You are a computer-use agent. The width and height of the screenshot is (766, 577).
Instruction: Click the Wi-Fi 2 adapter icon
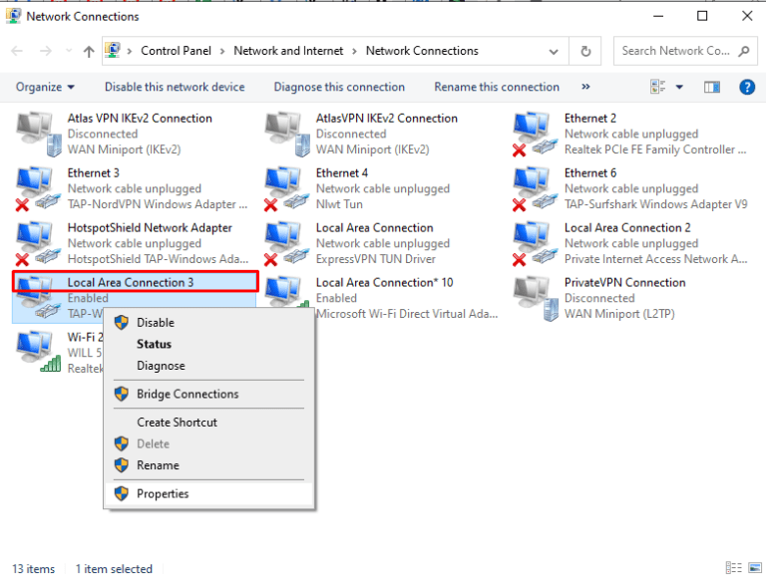pos(36,353)
